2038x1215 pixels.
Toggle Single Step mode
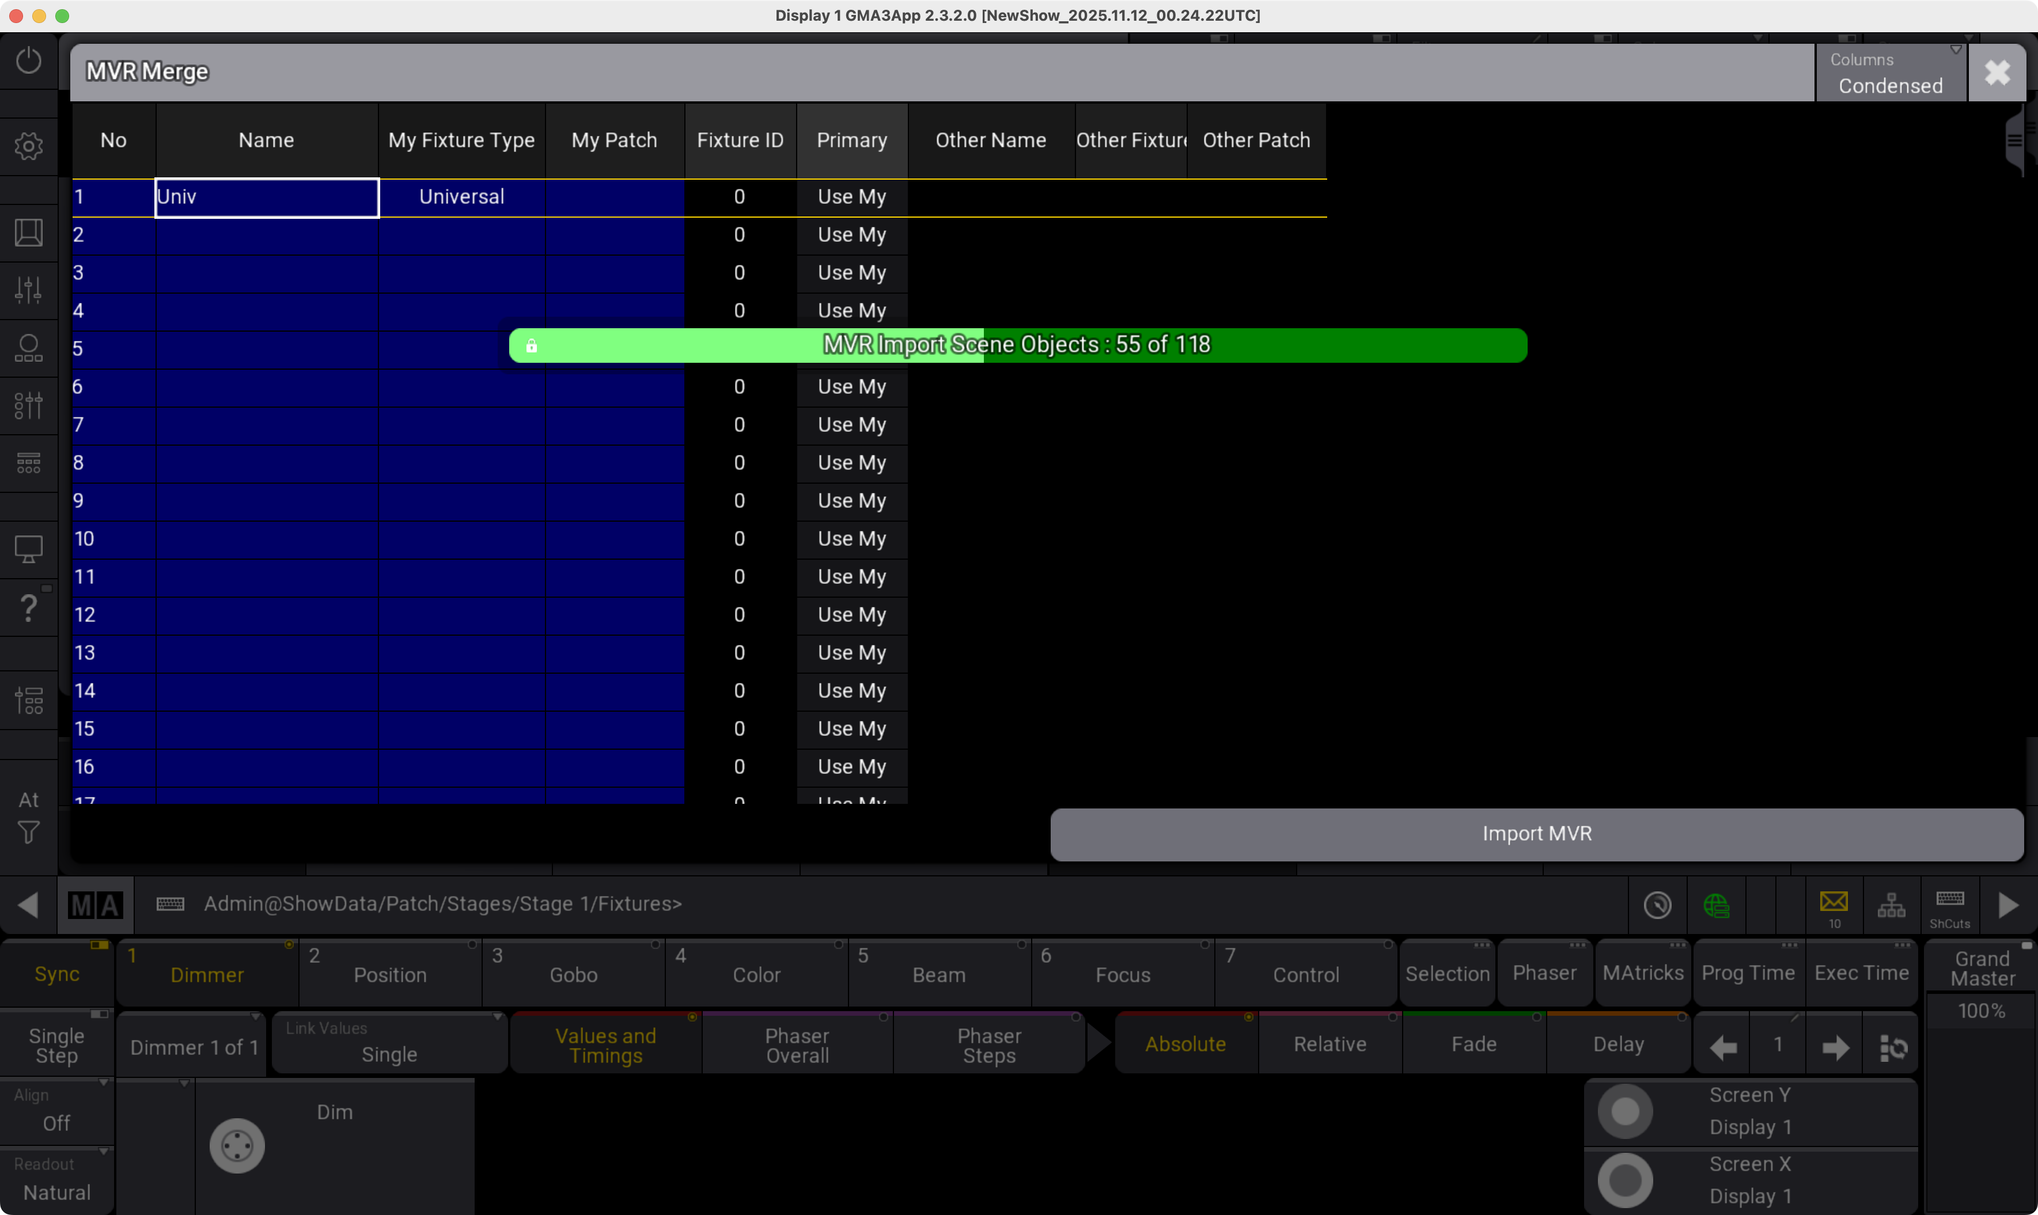click(56, 1045)
